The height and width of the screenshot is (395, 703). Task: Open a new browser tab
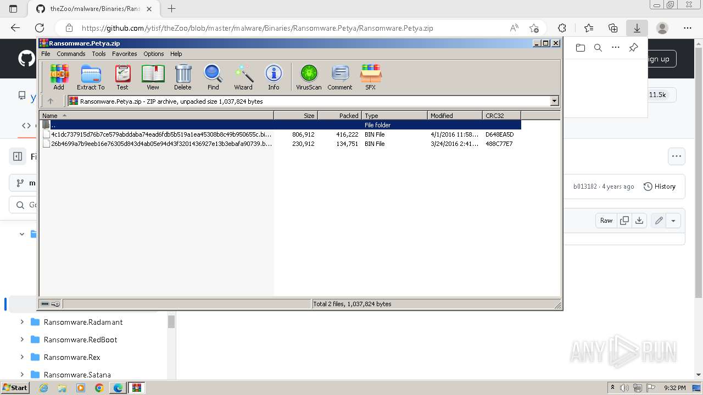click(171, 9)
